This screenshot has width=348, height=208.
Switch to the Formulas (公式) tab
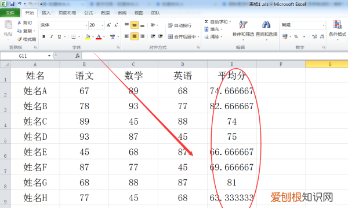tap(88, 13)
